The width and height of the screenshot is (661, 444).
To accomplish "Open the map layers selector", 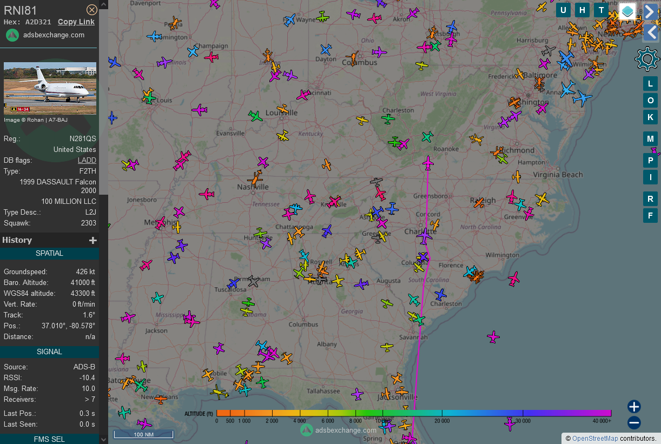I will point(627,11).
